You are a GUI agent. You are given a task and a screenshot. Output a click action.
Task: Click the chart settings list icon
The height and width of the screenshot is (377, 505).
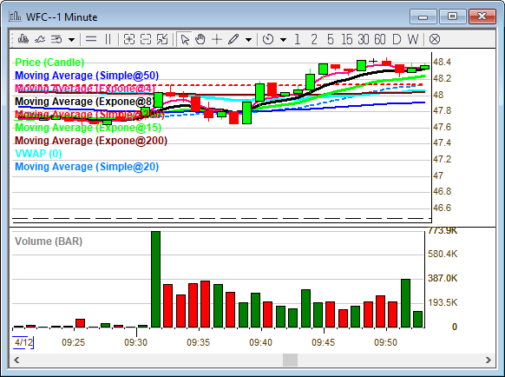(56, 40)
